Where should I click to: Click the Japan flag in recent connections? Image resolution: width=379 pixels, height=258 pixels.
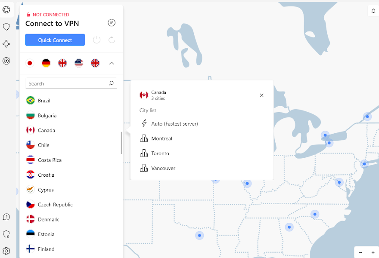point(30,63)
